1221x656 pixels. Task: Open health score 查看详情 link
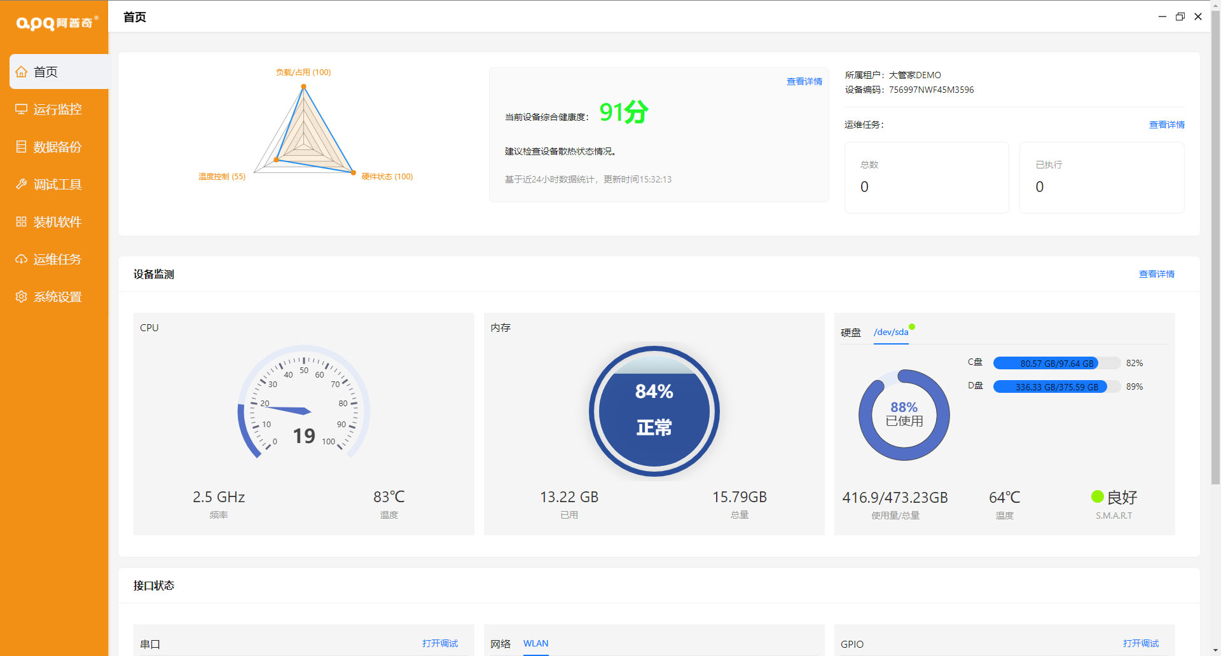804,81
